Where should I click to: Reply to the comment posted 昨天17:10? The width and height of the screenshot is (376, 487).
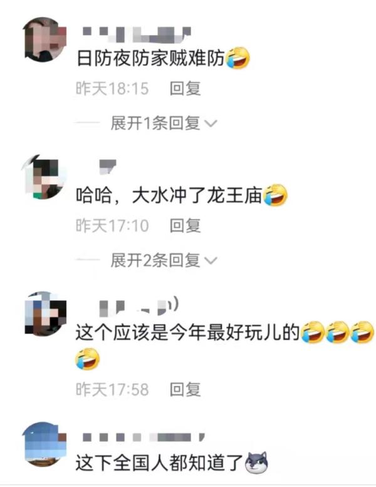(x=185, y=225)
